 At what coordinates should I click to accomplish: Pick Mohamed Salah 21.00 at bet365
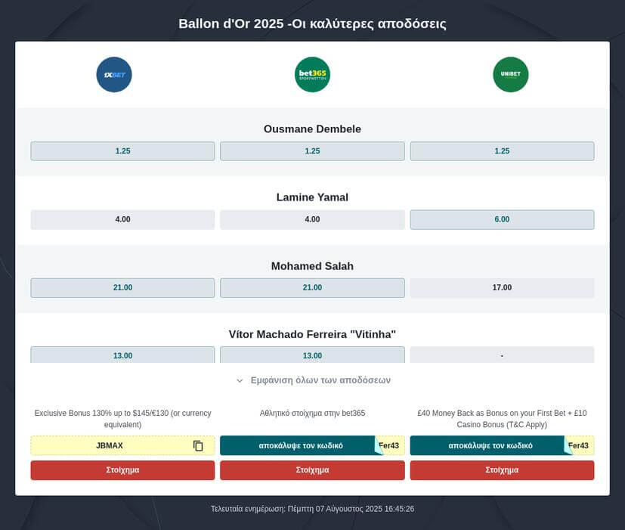coord(312,287)
